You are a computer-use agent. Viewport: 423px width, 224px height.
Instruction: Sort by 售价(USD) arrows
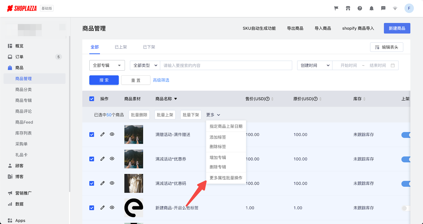[x=272, y=99]
